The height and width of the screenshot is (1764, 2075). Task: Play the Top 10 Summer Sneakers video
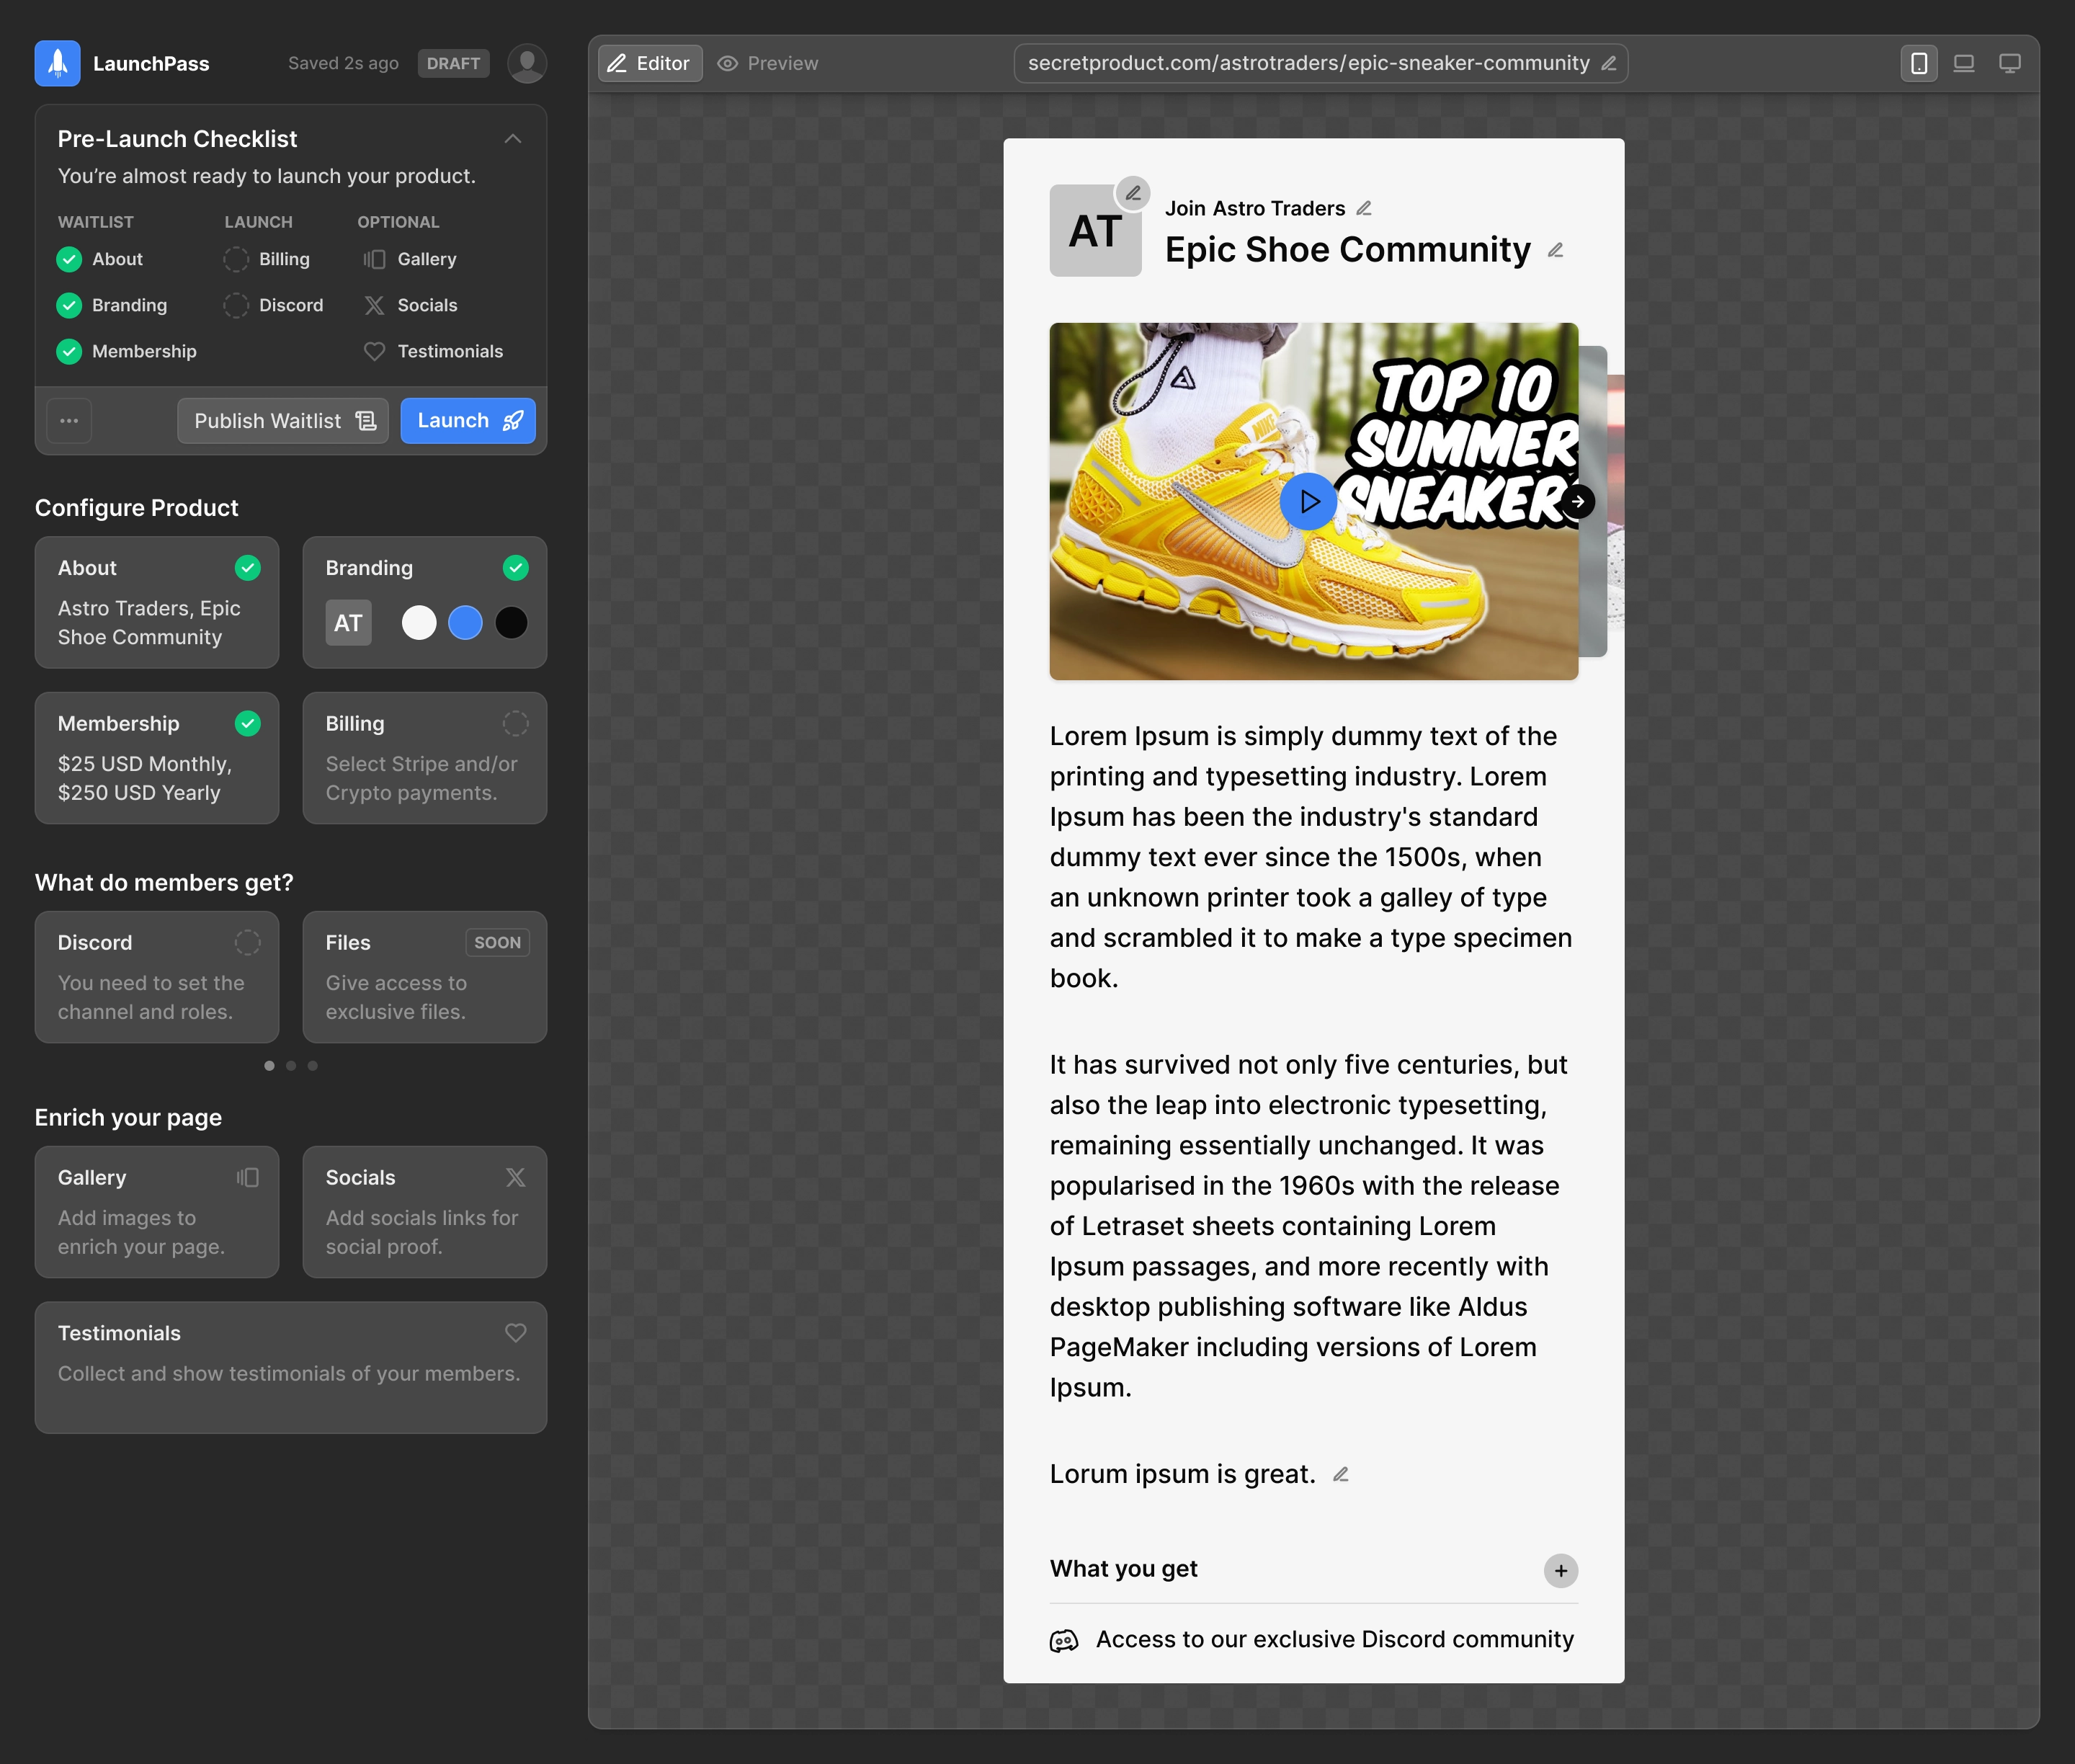pyautogui.click(x=1308, y=501)
